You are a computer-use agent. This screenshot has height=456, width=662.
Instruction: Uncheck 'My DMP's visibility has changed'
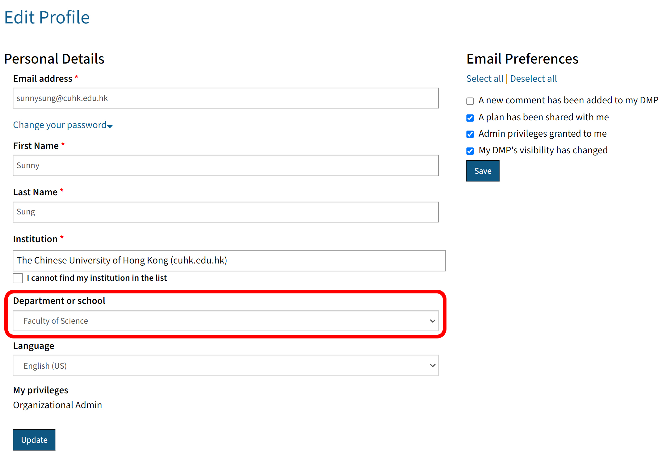point(470,151)
